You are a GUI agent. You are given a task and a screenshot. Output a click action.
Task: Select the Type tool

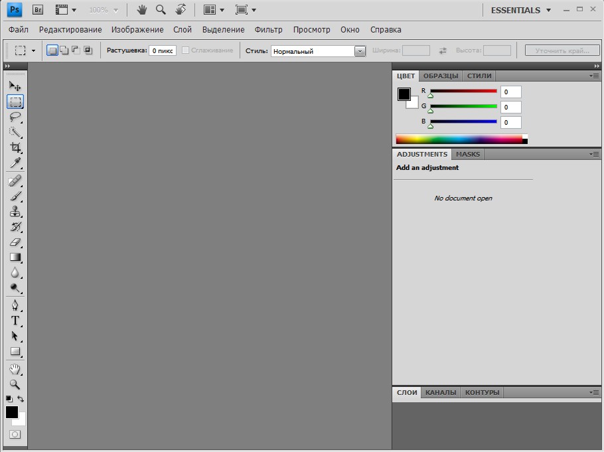pyautogui.click(x=15, y=321)
